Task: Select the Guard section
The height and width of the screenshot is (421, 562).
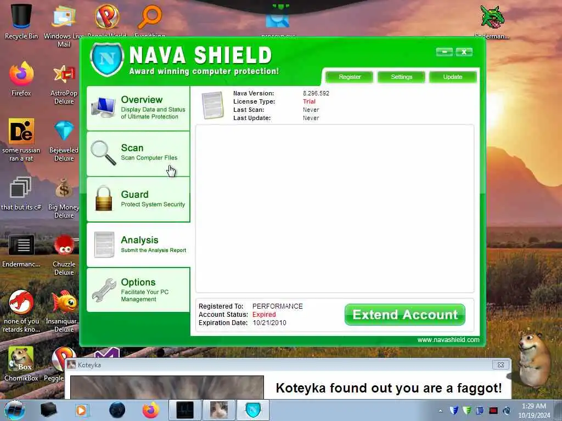Action: (x=138, y=199)
